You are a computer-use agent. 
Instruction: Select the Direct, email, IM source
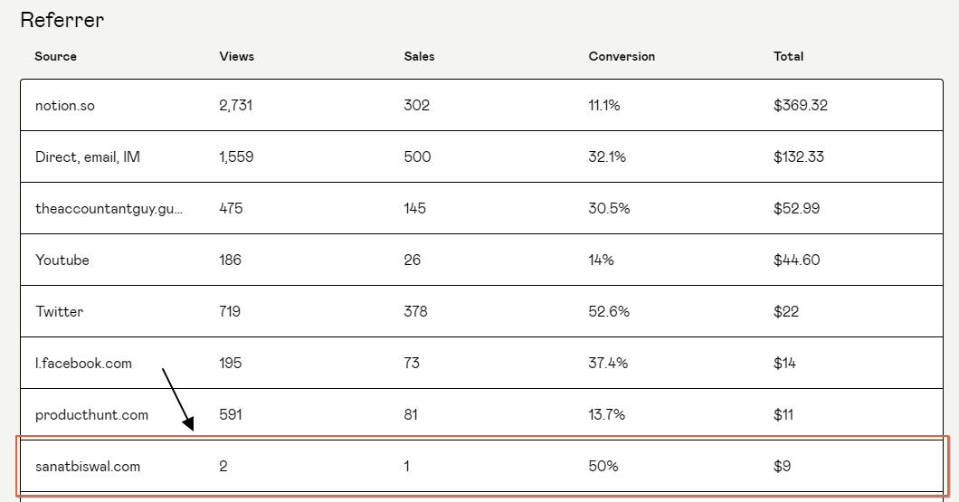(88, 156)
